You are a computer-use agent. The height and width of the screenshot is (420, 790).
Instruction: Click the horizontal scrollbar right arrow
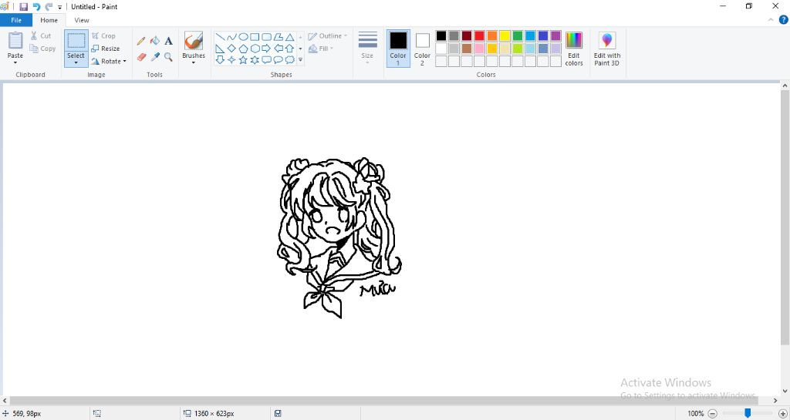coord(776,401)
